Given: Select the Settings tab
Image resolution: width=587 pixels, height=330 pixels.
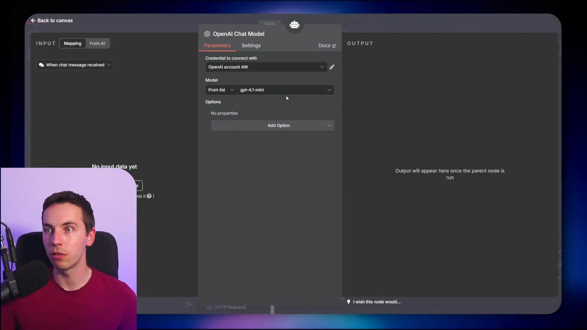Looking at the screenshot, I should [251, 46].
